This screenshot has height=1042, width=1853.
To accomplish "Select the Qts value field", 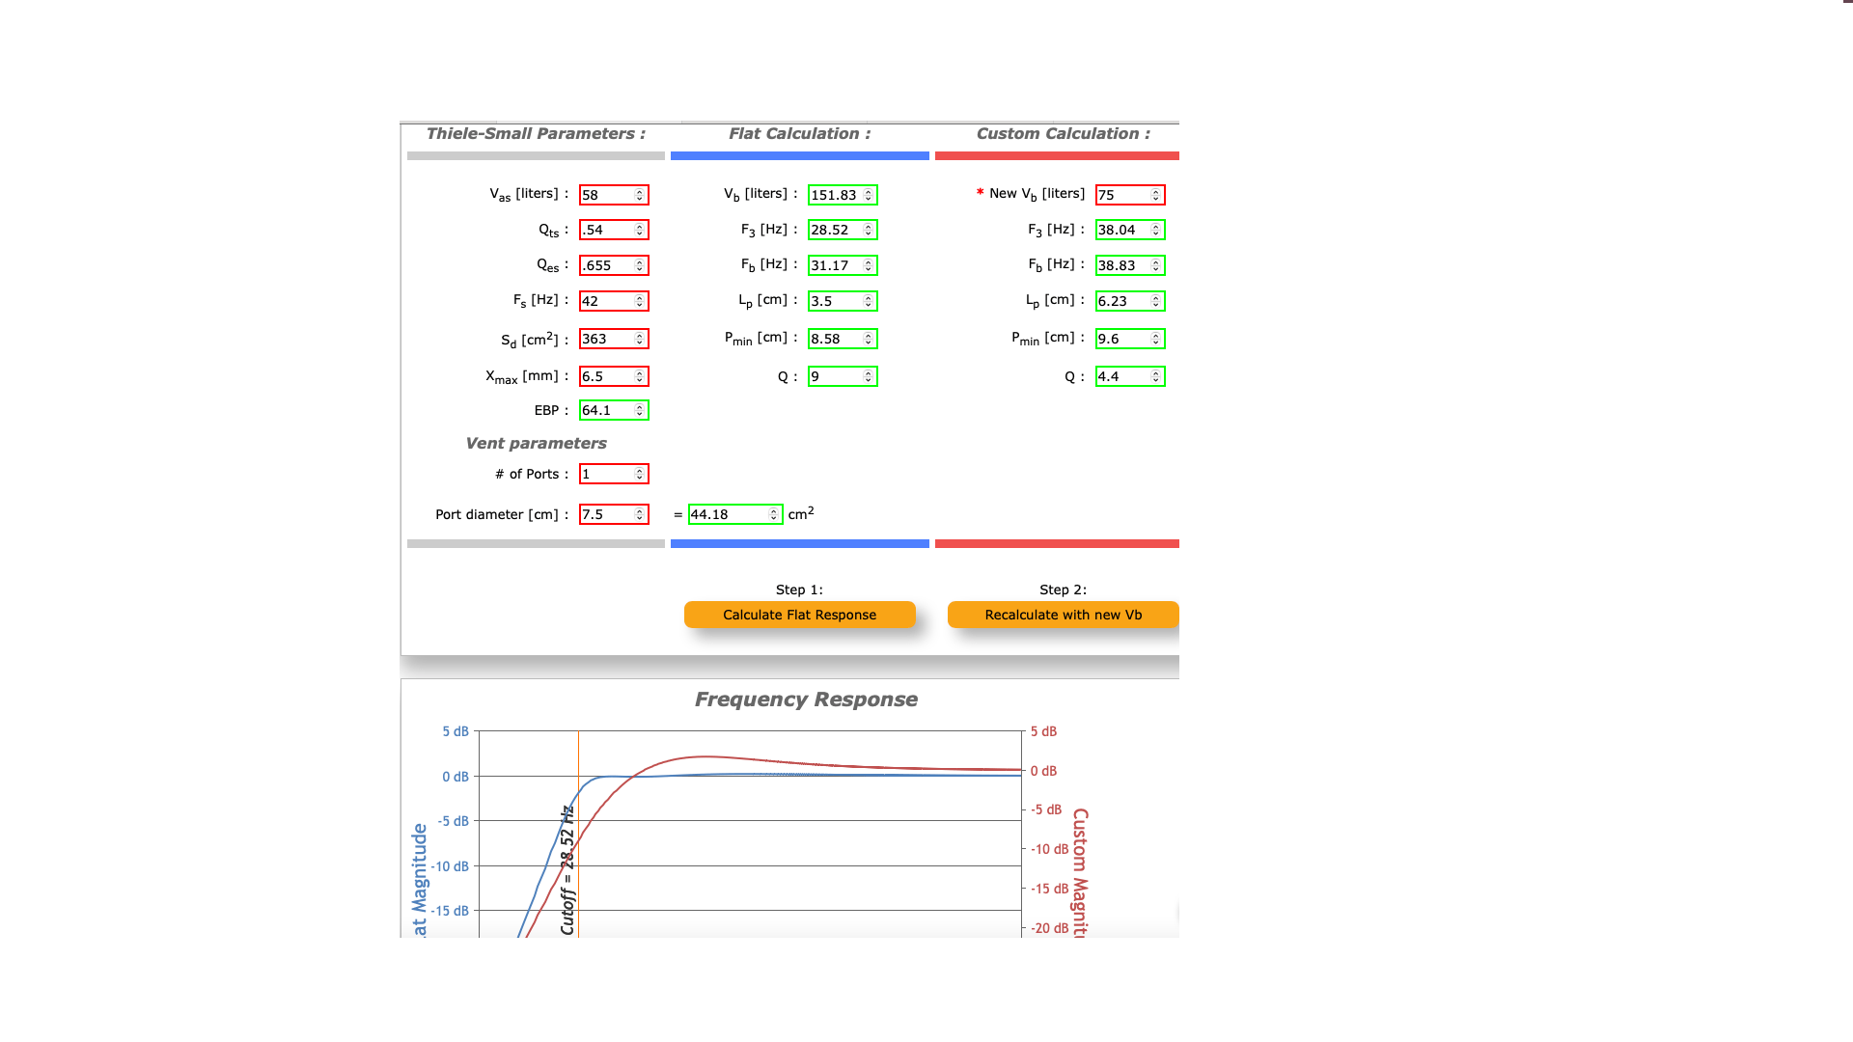I will (614, 230).
